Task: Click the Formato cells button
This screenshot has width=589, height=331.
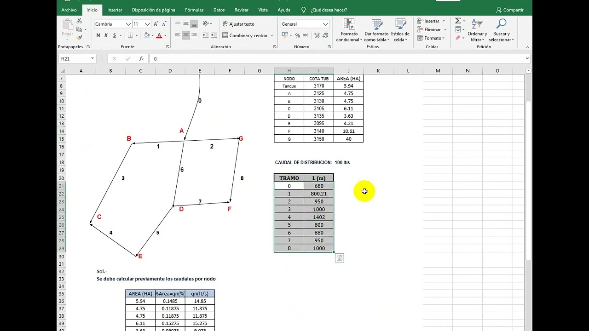Action: tap(431, 38)
